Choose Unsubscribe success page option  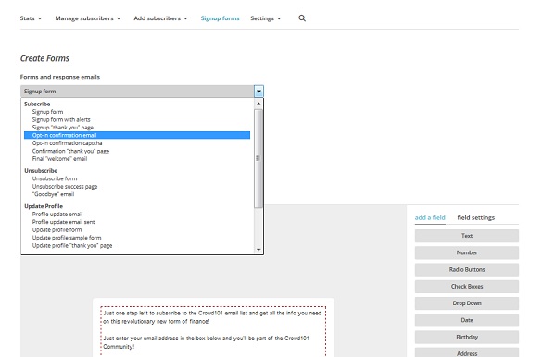pos(65,187)
